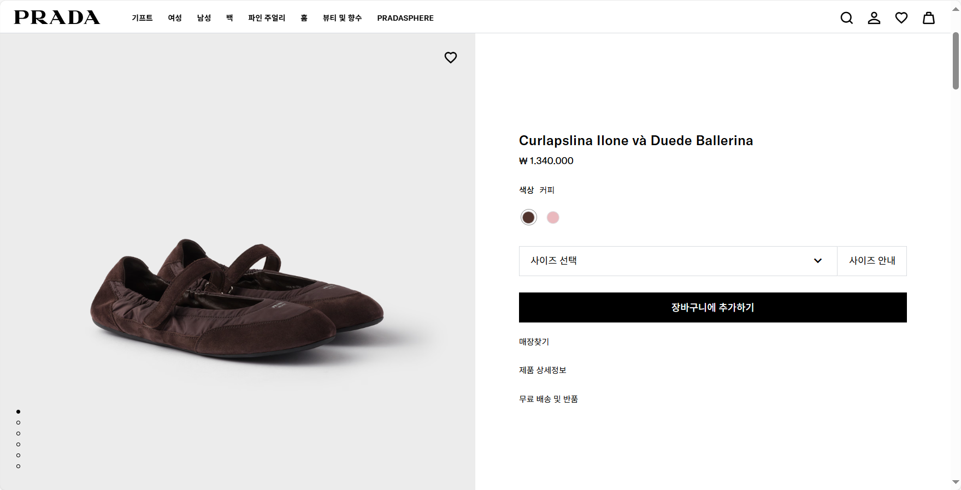Open the 여성 menu

coord(175,18)
